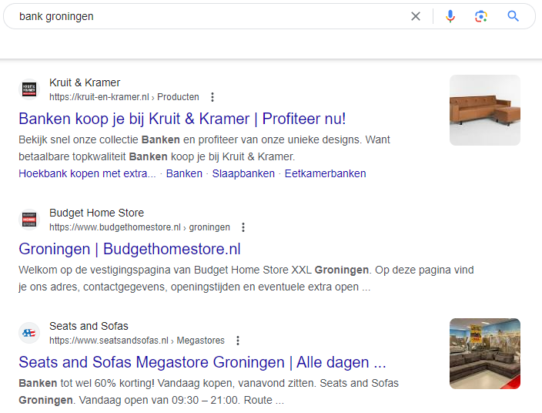Screen dimensions: 542x413
Task: Start voice search with microphone icon
Action: tap(450, 16)
